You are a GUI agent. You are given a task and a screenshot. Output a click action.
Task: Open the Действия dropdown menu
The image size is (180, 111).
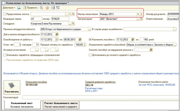[x=8, y=8]
